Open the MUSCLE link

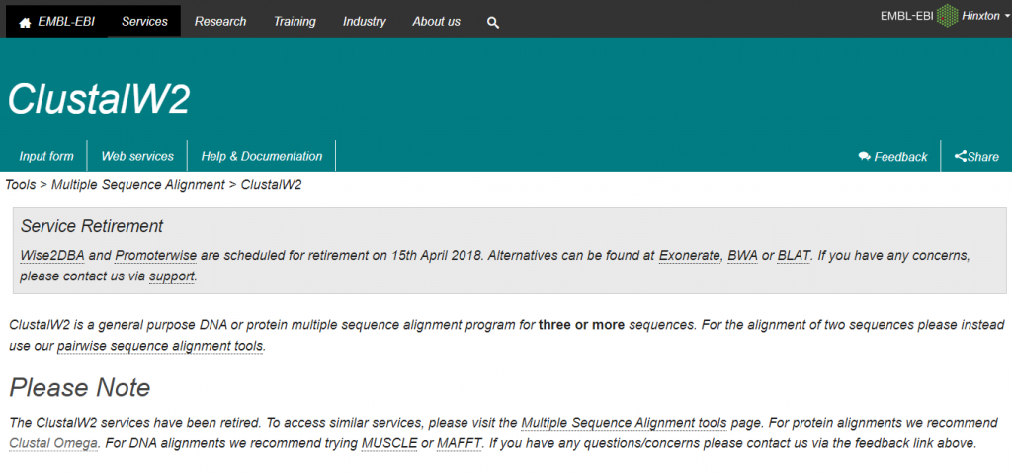[x=389, y=443]
